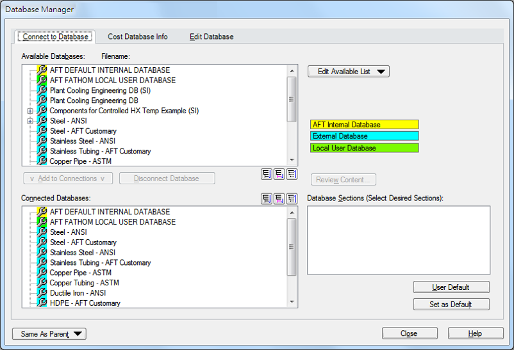
Task: Click expand-all icon above Connected Databases list
Action: pyautogui.click(x=267, y=198)
